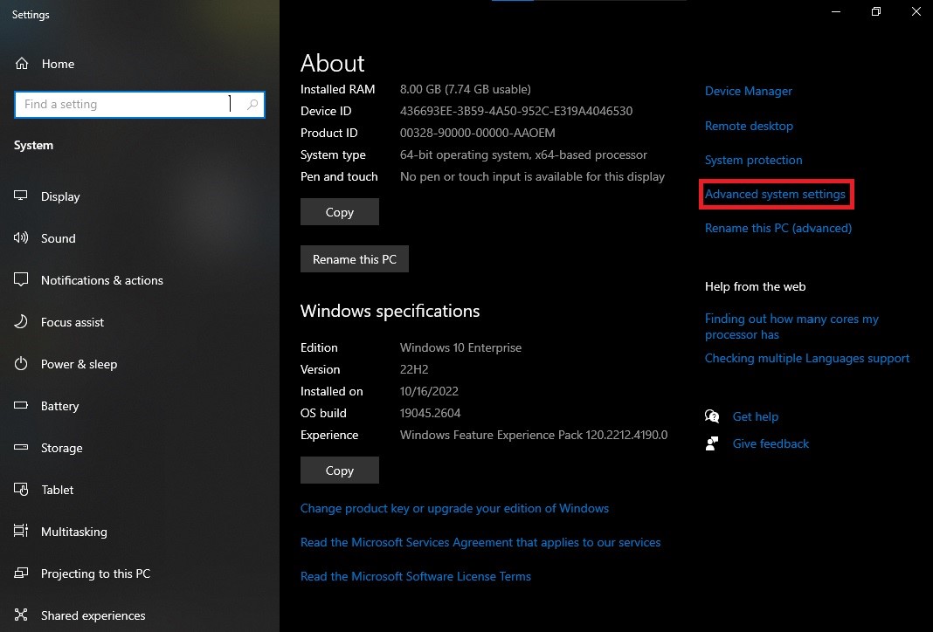Open Display settings via monitor icon

[22, 196]
